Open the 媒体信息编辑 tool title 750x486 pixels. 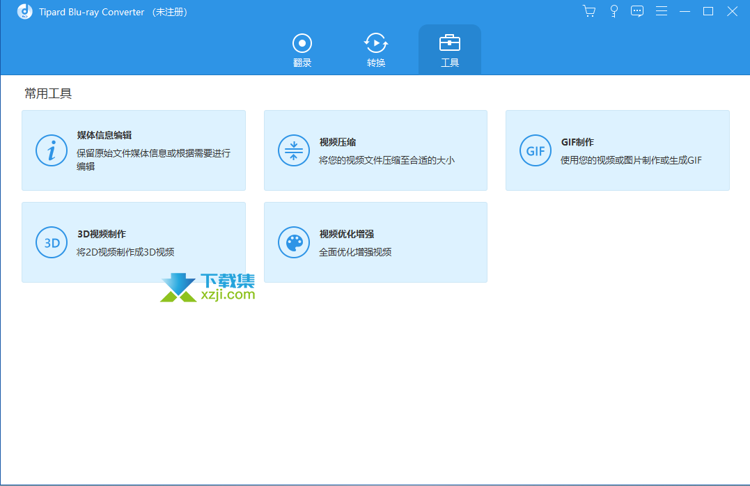(x=104, y=135)
